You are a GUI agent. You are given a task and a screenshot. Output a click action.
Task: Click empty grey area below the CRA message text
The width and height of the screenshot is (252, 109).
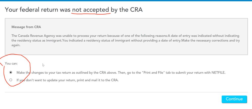point(126,51)
